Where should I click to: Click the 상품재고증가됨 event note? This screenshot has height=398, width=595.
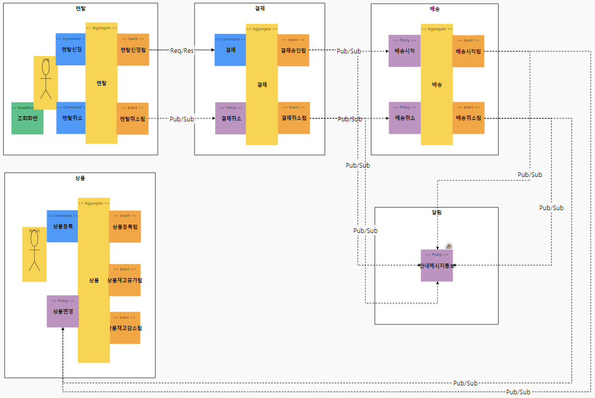tap(124, 280)
